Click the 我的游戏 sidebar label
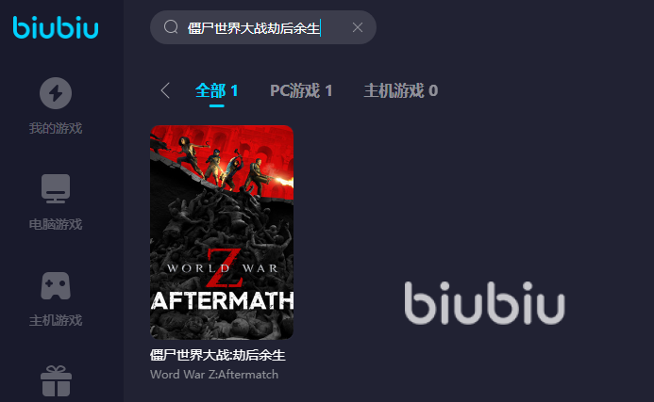The image size is (654, 402). click(56, 128)
